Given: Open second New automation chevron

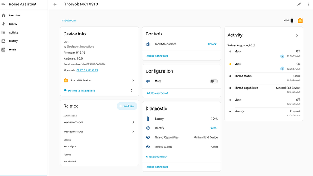Looking at the screenshot, I should [133, 131].
